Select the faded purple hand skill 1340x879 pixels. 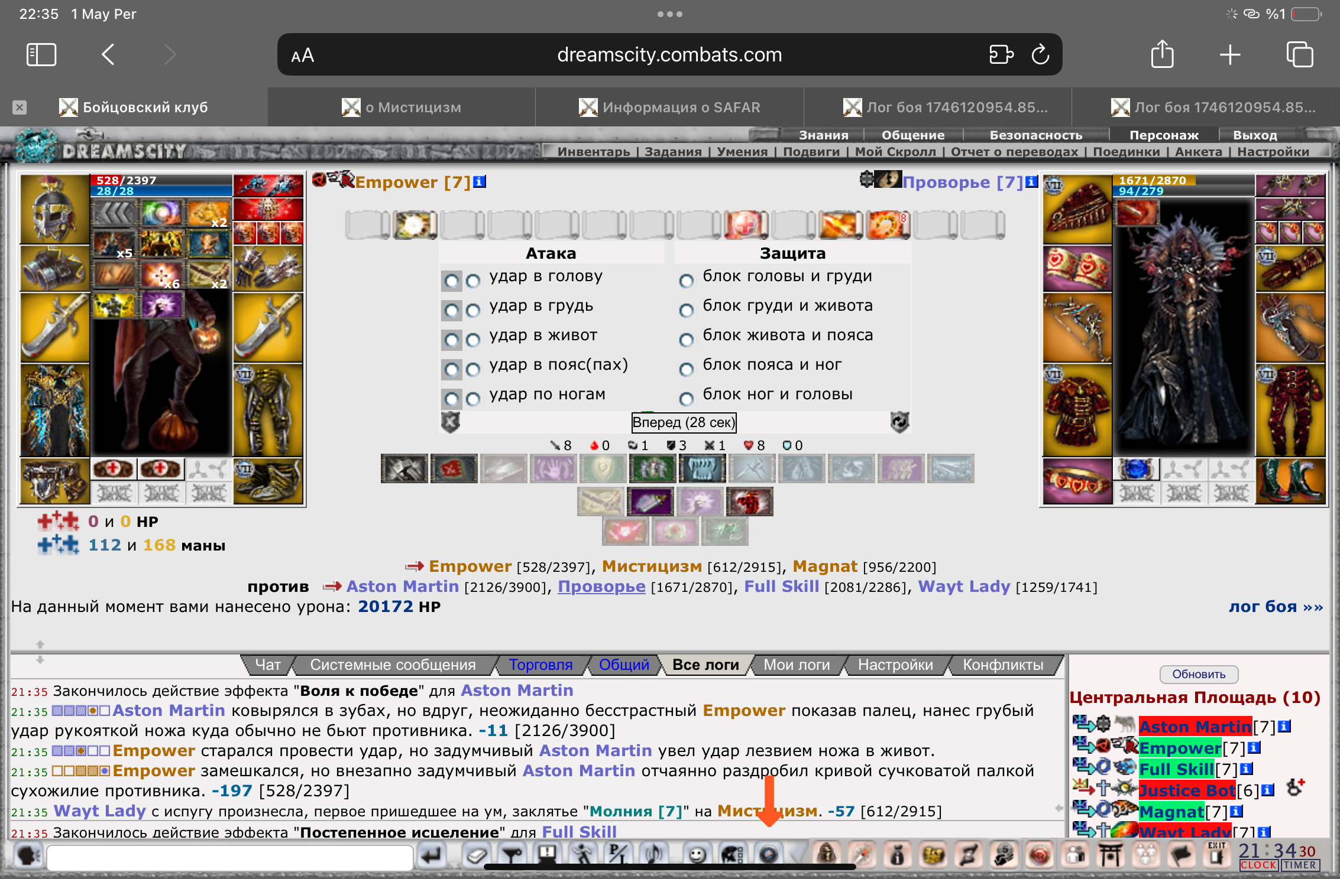[x=554, y=469]
